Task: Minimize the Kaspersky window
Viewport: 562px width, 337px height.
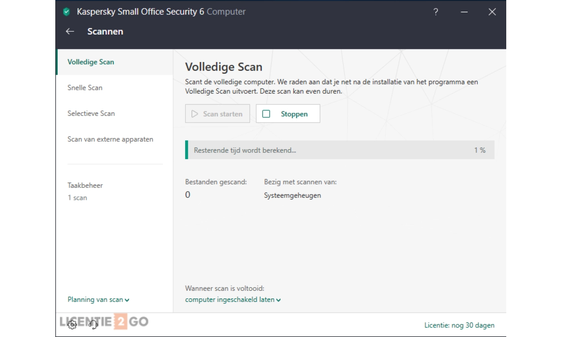Action: (464, 12)
